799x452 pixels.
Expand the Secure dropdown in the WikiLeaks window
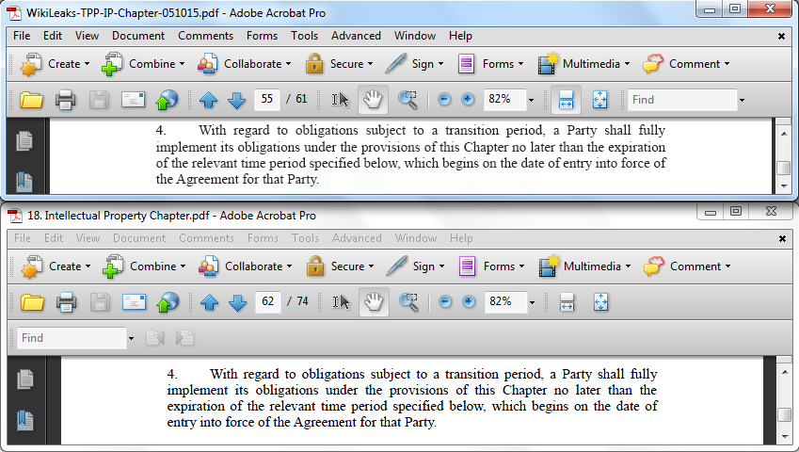(x=370, y=64)
